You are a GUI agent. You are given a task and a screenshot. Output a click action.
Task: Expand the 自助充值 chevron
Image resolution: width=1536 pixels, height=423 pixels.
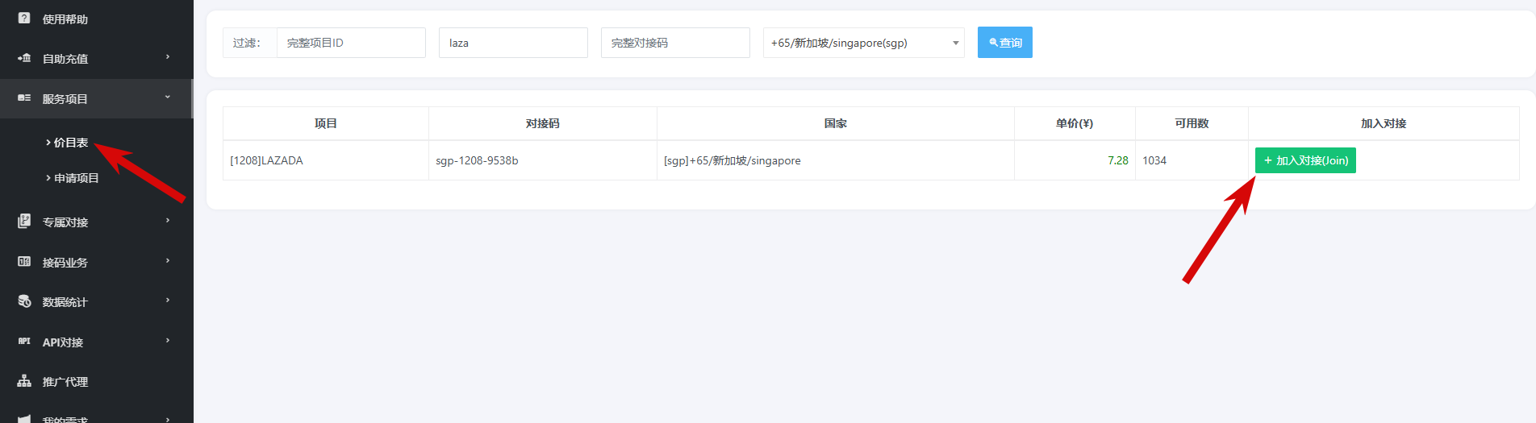[x=168, y=57]
